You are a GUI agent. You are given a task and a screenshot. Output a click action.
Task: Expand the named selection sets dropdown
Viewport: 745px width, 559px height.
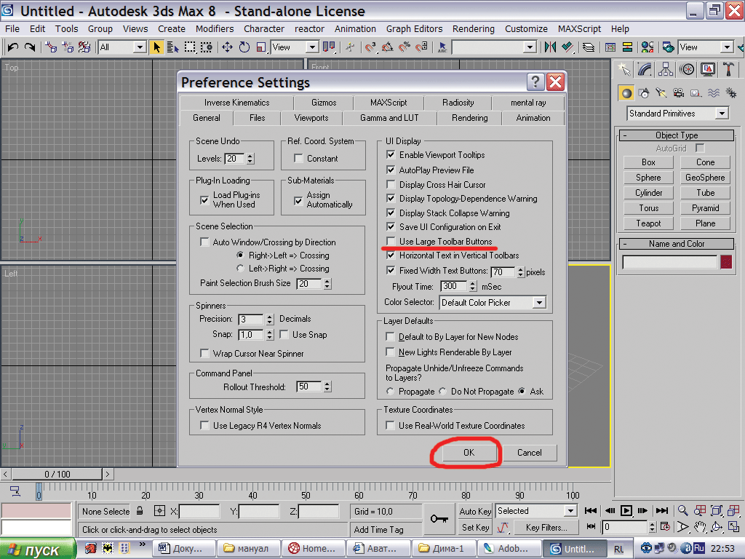(x=530, y=47)
